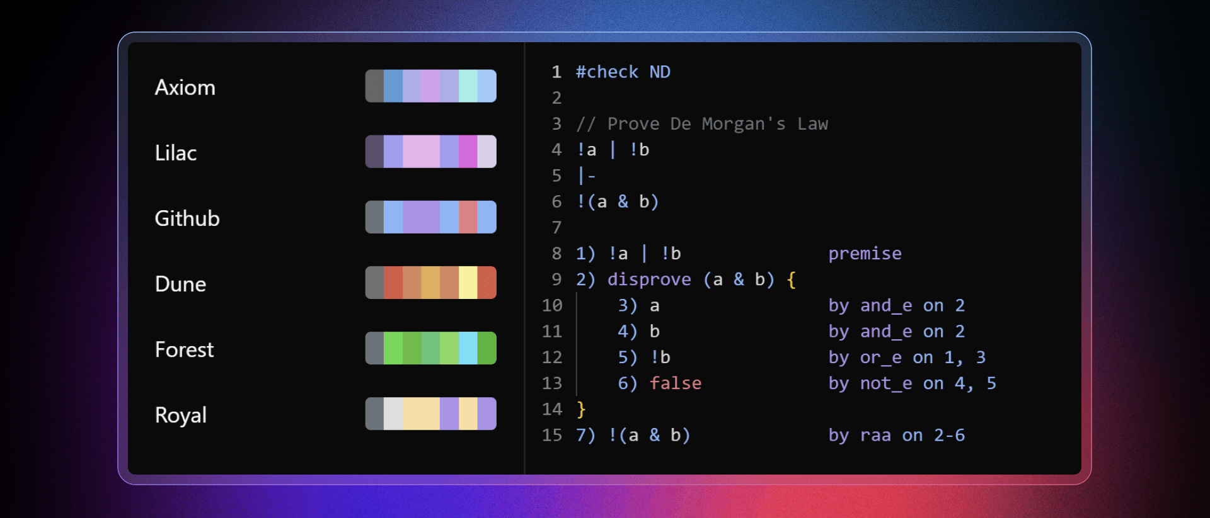Select the Lilac theme label
The width and height of the screenshot is (1210, 518).
coord(176,152)
